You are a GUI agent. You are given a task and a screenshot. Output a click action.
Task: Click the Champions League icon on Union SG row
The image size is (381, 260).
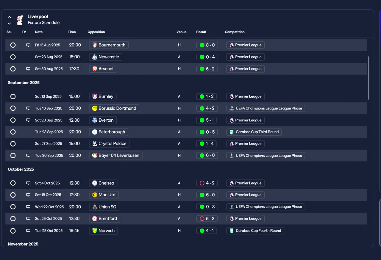coord(232,207)
